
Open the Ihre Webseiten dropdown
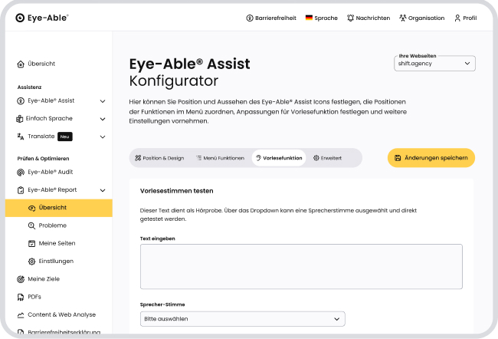433,64
